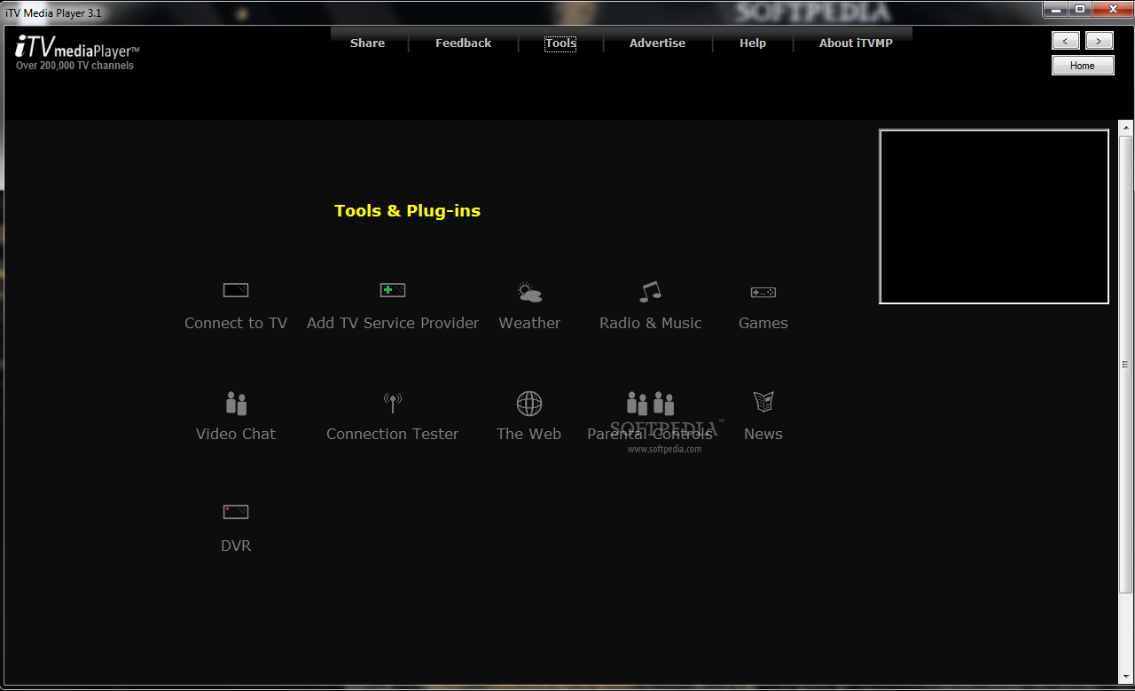Click the Tools menu item

click(x=560, y=43)
